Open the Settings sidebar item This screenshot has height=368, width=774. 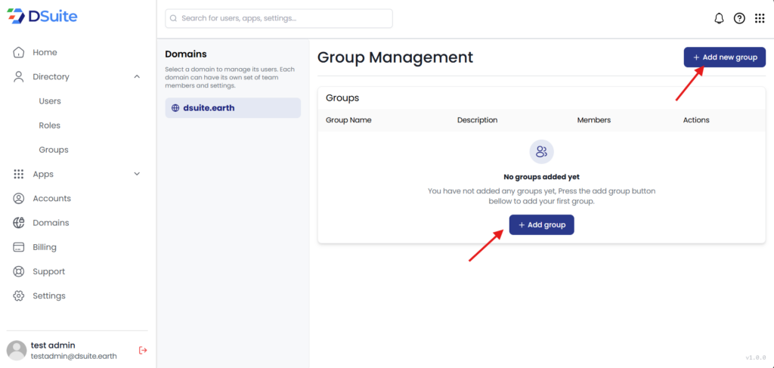(49, 295)
